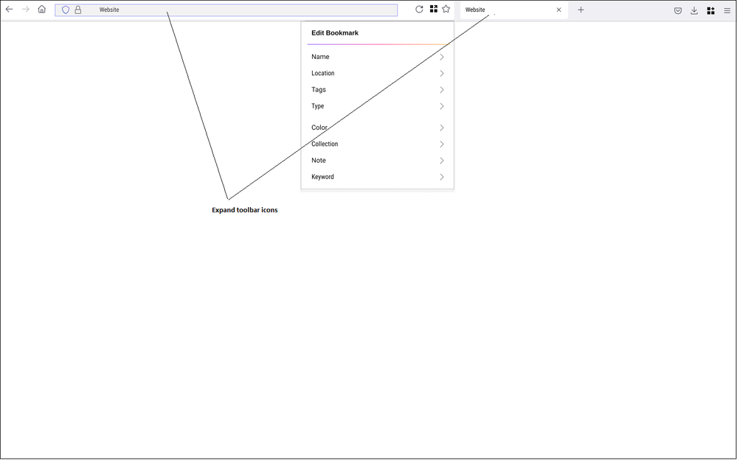Open the shield tracking protection icon
Viewport: 737px width, 460px height.
[66, 10]
